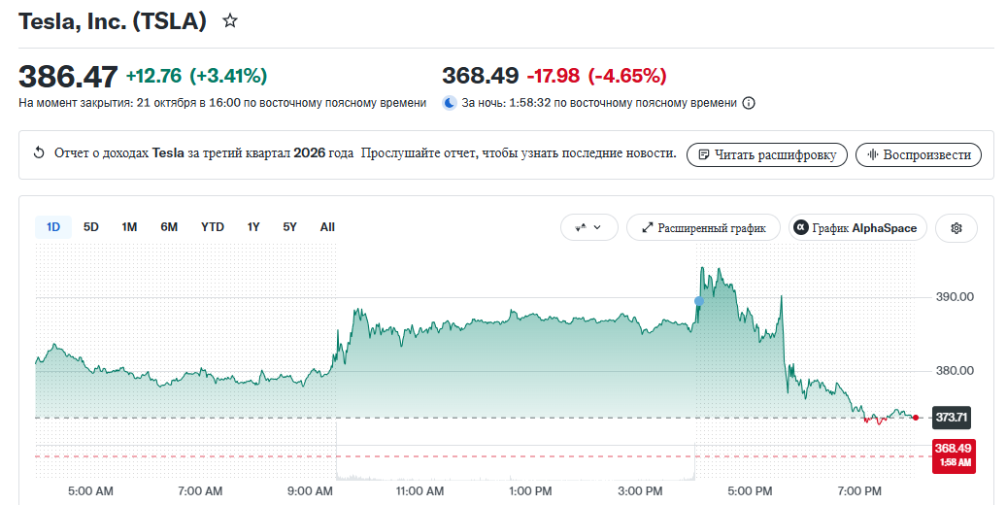This screenshot has height=505, width=1007.
Task: Open the chart type dropdown
Action: coord(588,228)
